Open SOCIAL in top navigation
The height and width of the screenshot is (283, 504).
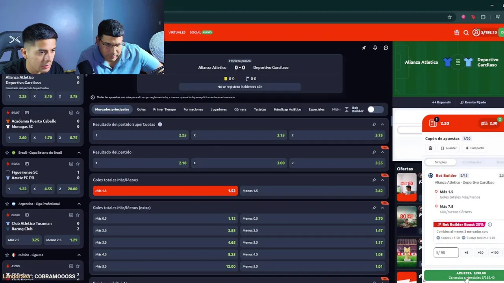[x=195, y=32]
